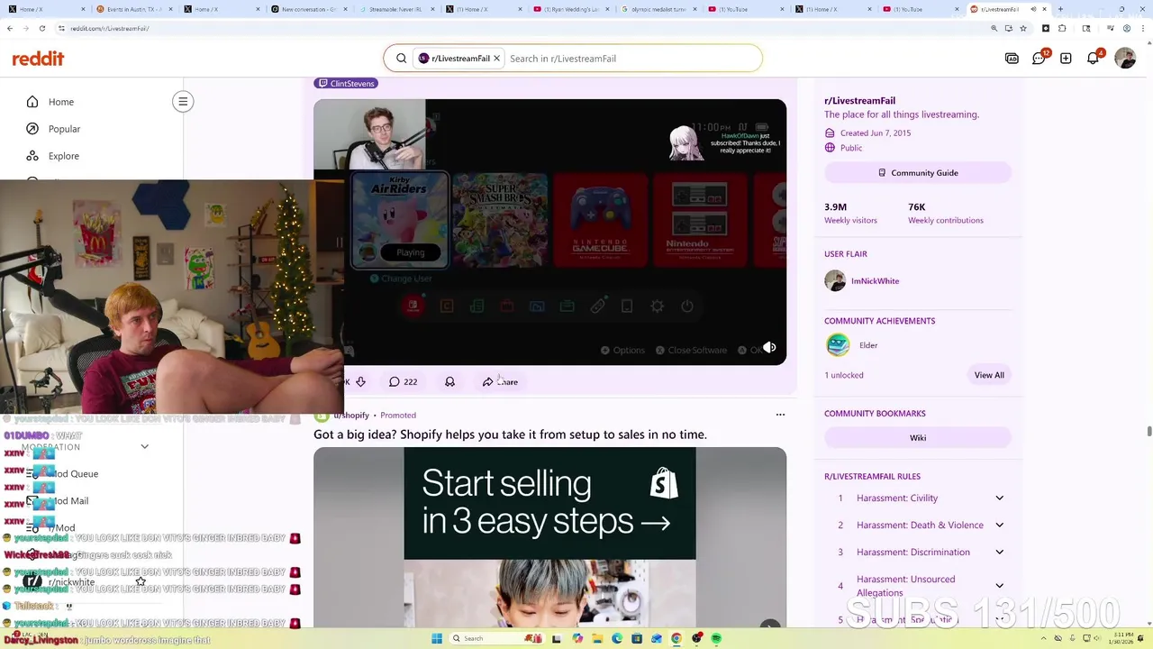
Task: Open the Reddit advertise icon
Action: click(1012, 59)
